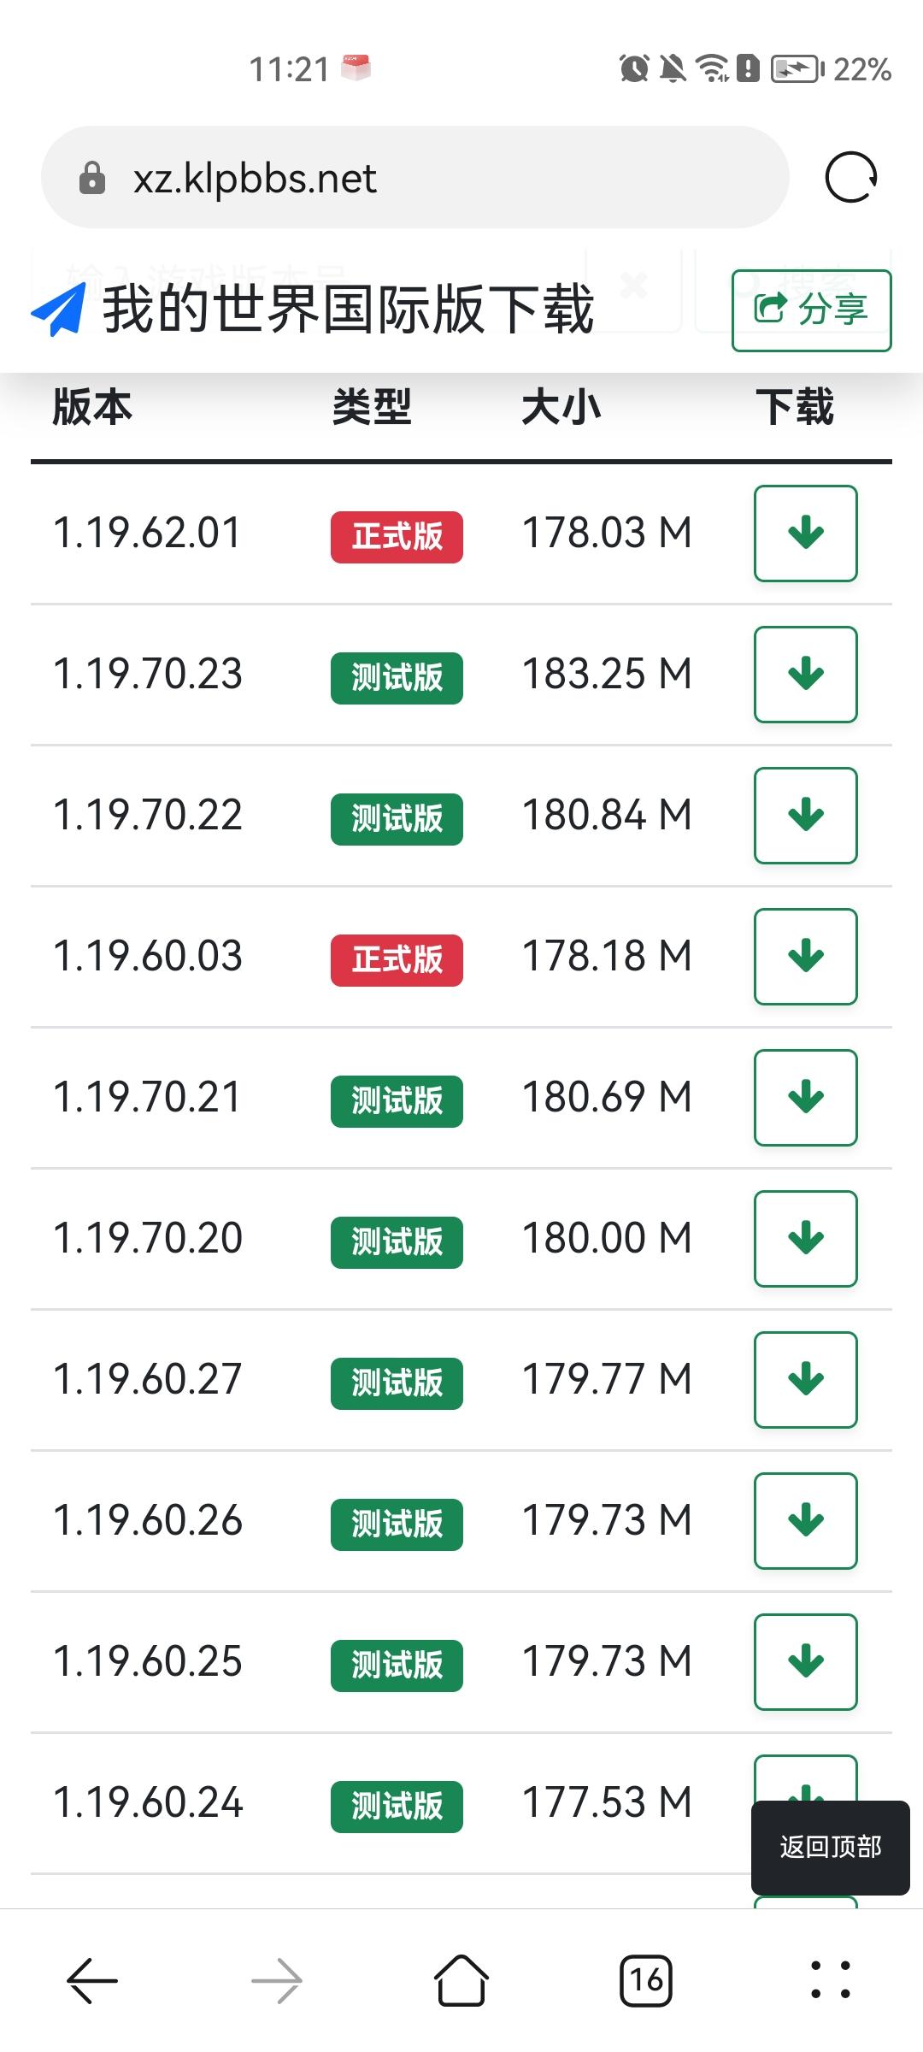This screenshot has width=923, height=2052.
Task: Go back with the browser back arrow
Action: 92,1980
